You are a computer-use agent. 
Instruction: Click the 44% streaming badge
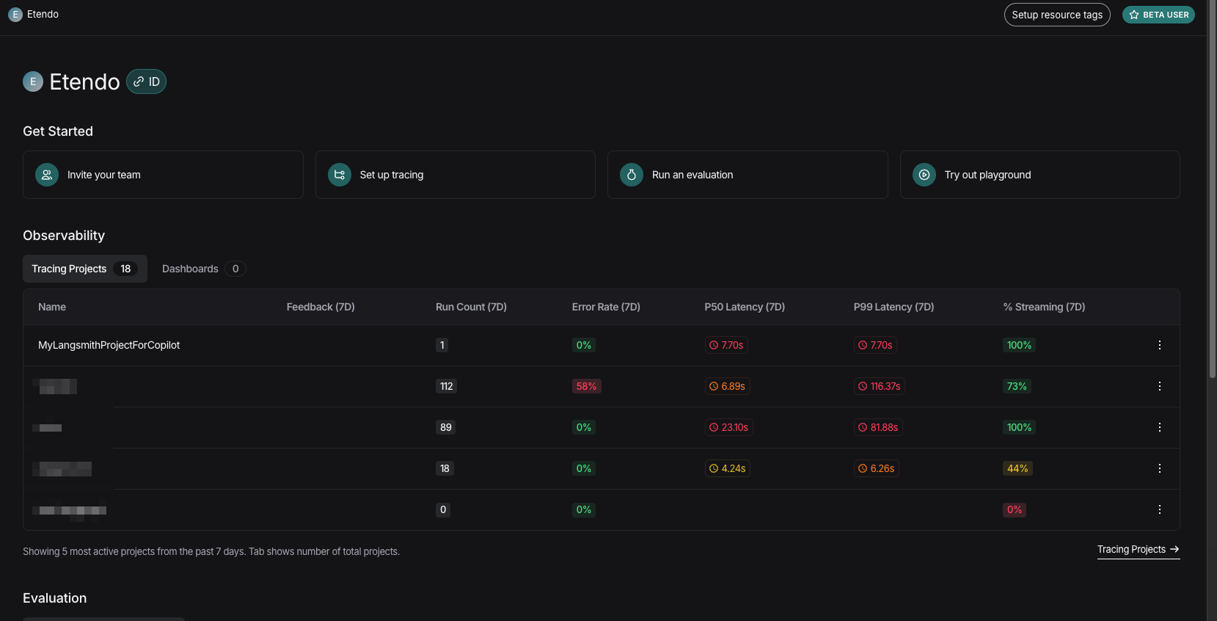[1018, 468]
